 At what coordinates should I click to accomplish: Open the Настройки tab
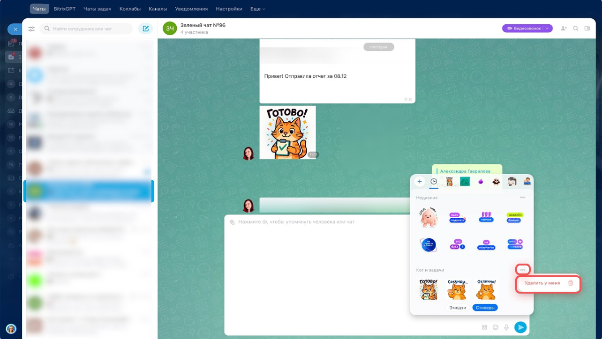click(229, 9)
